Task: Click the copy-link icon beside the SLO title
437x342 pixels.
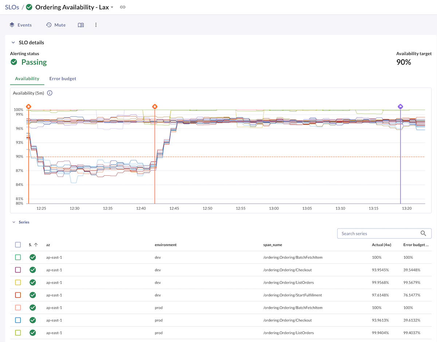Action: click(122, 7)
